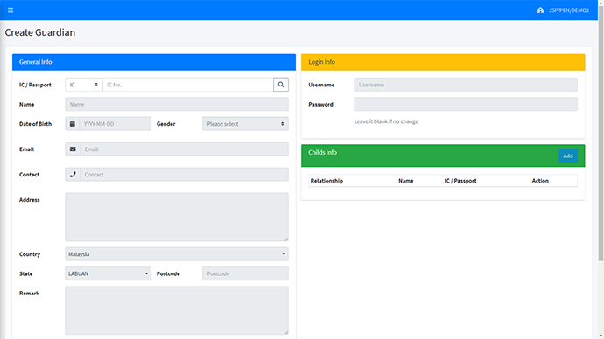Open the hamburger menu icon
The width and height of the screenshot is (604, 339).
tap(11, 10)
